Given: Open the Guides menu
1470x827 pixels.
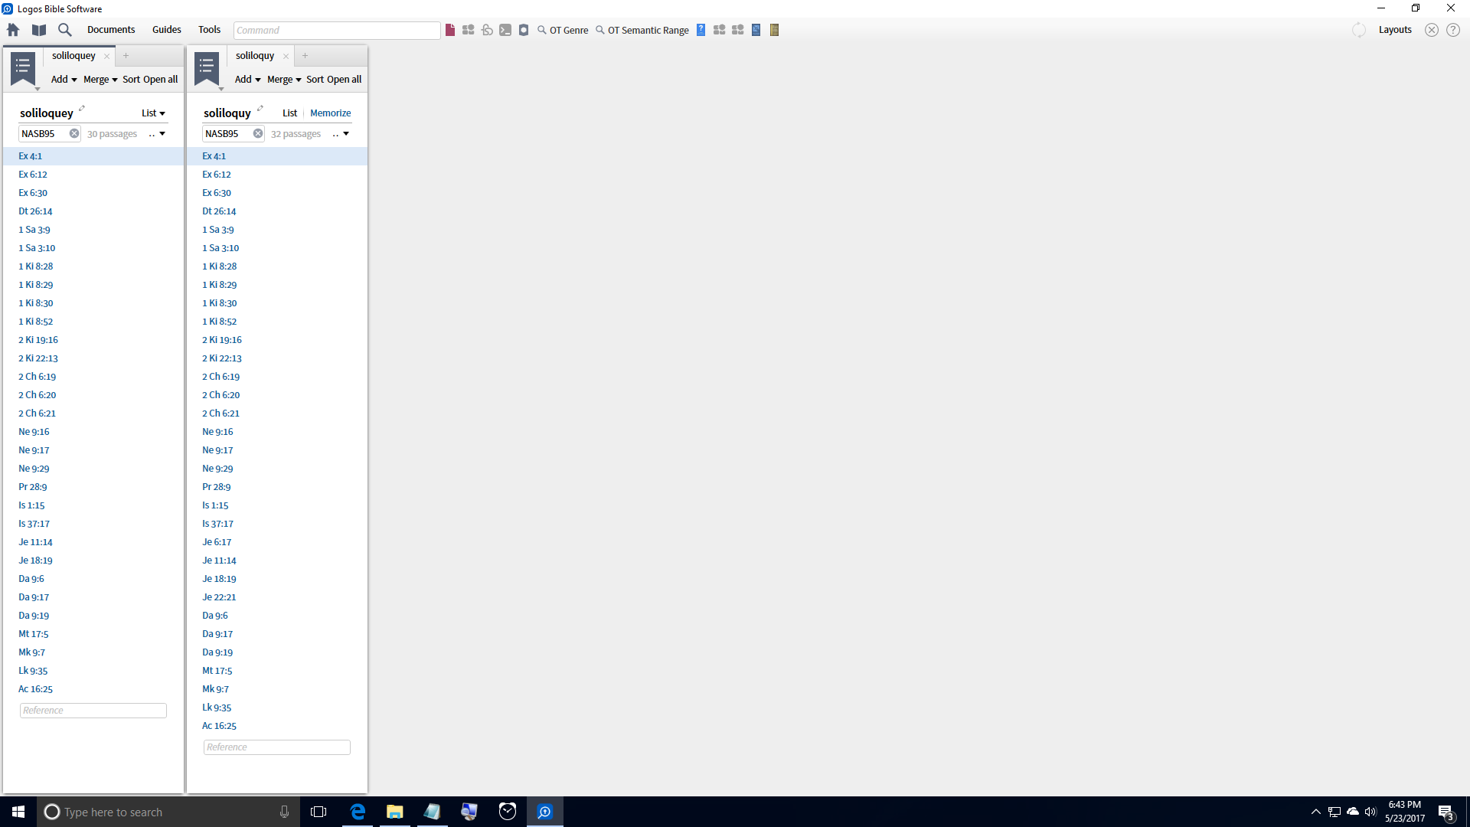Looking at the screenshot, I should coord(167,30).
